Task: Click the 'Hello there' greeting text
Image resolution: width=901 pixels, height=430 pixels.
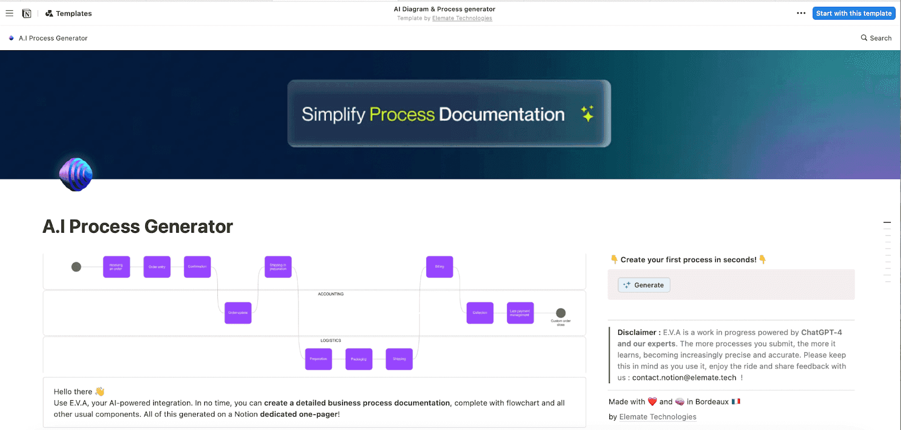Action: (x=73, y=392)
